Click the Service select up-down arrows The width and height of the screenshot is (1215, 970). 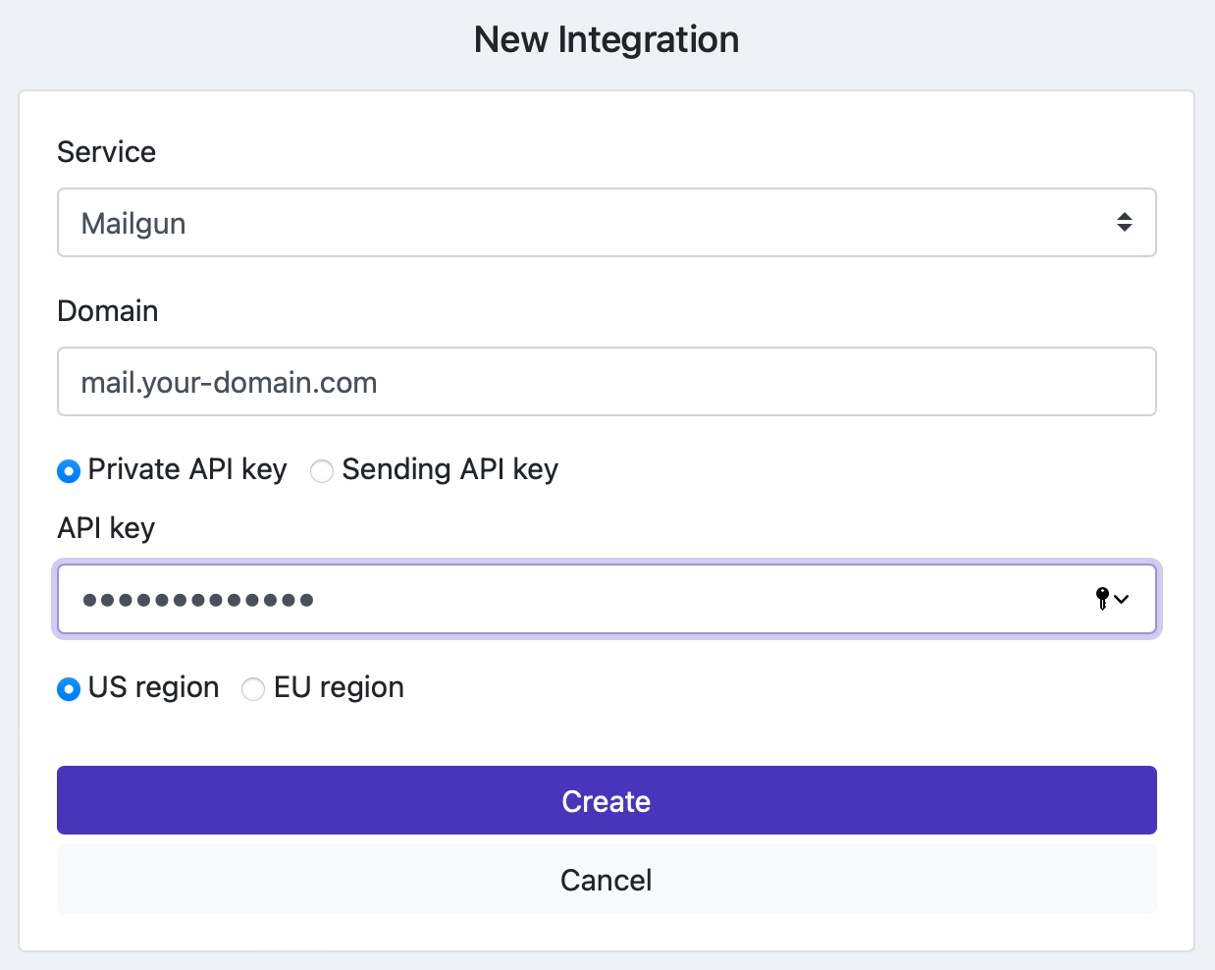[x=1125, y=223]
